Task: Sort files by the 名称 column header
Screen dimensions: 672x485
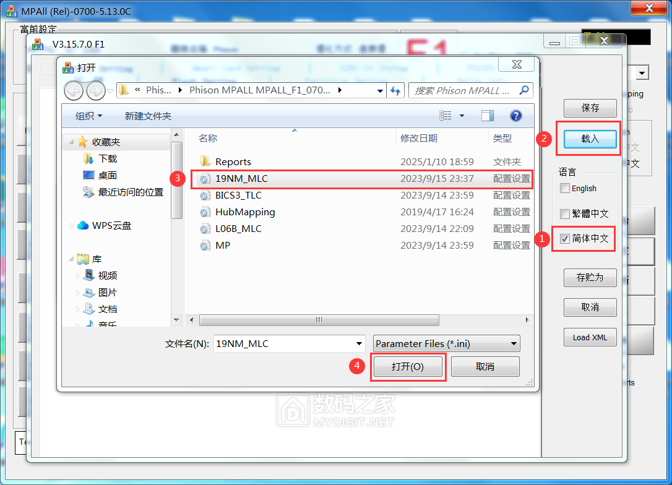Action: pos(208,139)
